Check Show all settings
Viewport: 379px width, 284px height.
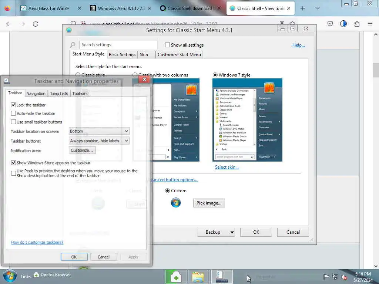tap(167, 45)
